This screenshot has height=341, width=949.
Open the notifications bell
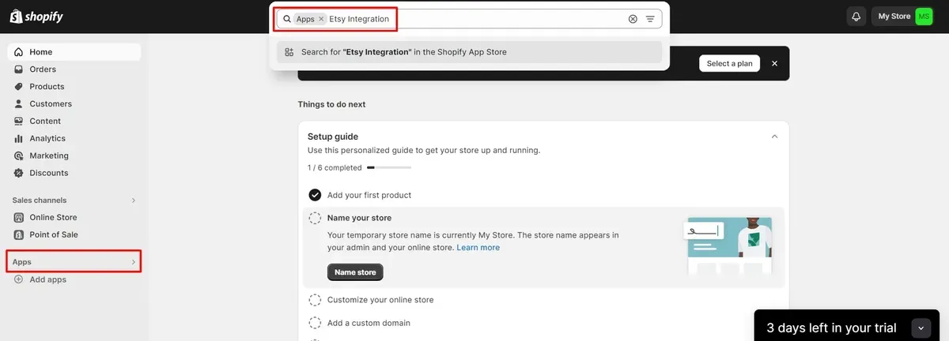pyautogui.click(x=856, y=17)
